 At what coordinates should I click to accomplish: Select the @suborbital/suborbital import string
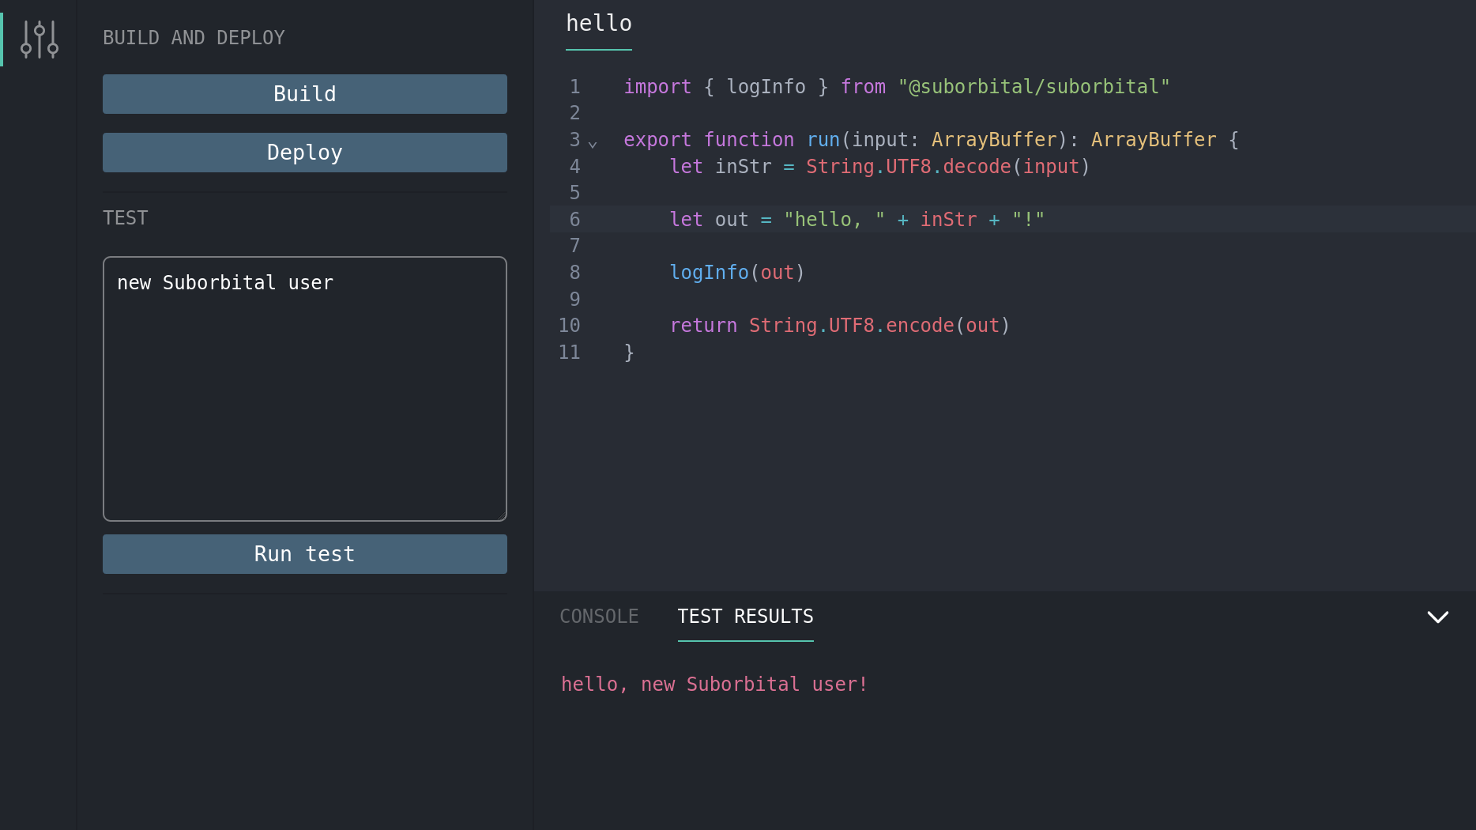(x=1035, y=86)
